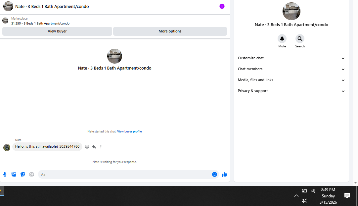Open emoji picker in message box
Image resolution: width=358 pixels, height=206 pixels.
click(x=214, y=175)
